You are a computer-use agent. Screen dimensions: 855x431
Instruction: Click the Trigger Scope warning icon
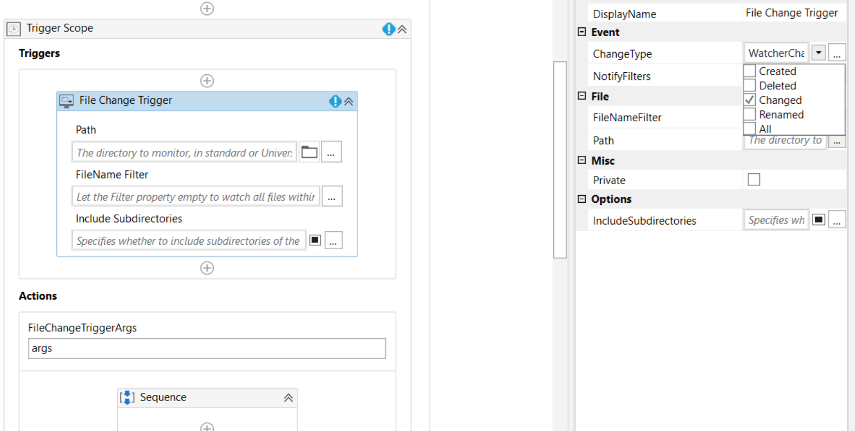388,29
